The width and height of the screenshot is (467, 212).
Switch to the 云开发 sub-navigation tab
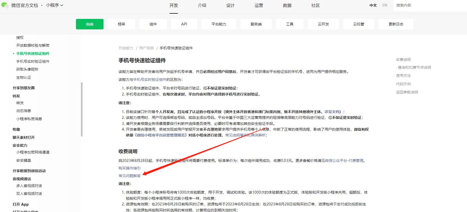(x=323, y=24)
